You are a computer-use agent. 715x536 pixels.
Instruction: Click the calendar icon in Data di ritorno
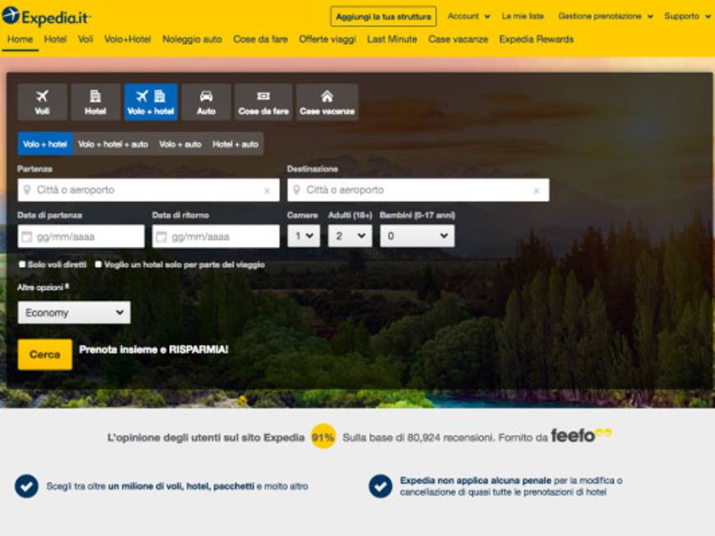pos(162,236)
